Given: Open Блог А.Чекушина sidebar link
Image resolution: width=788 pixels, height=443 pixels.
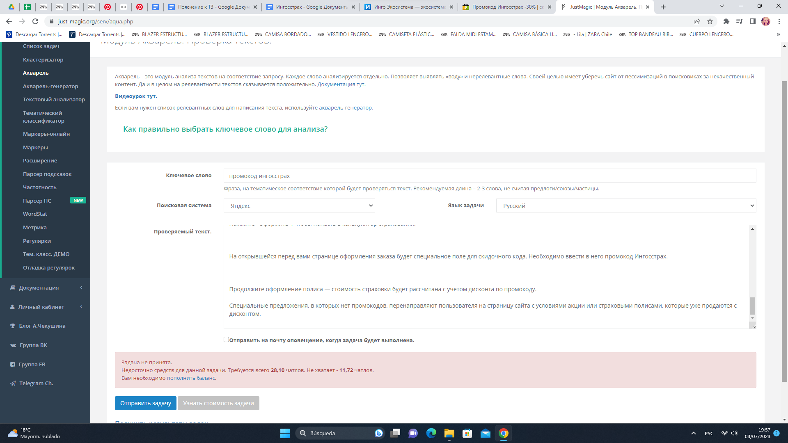Looking at the screenshot, I should tap(38, 326).
